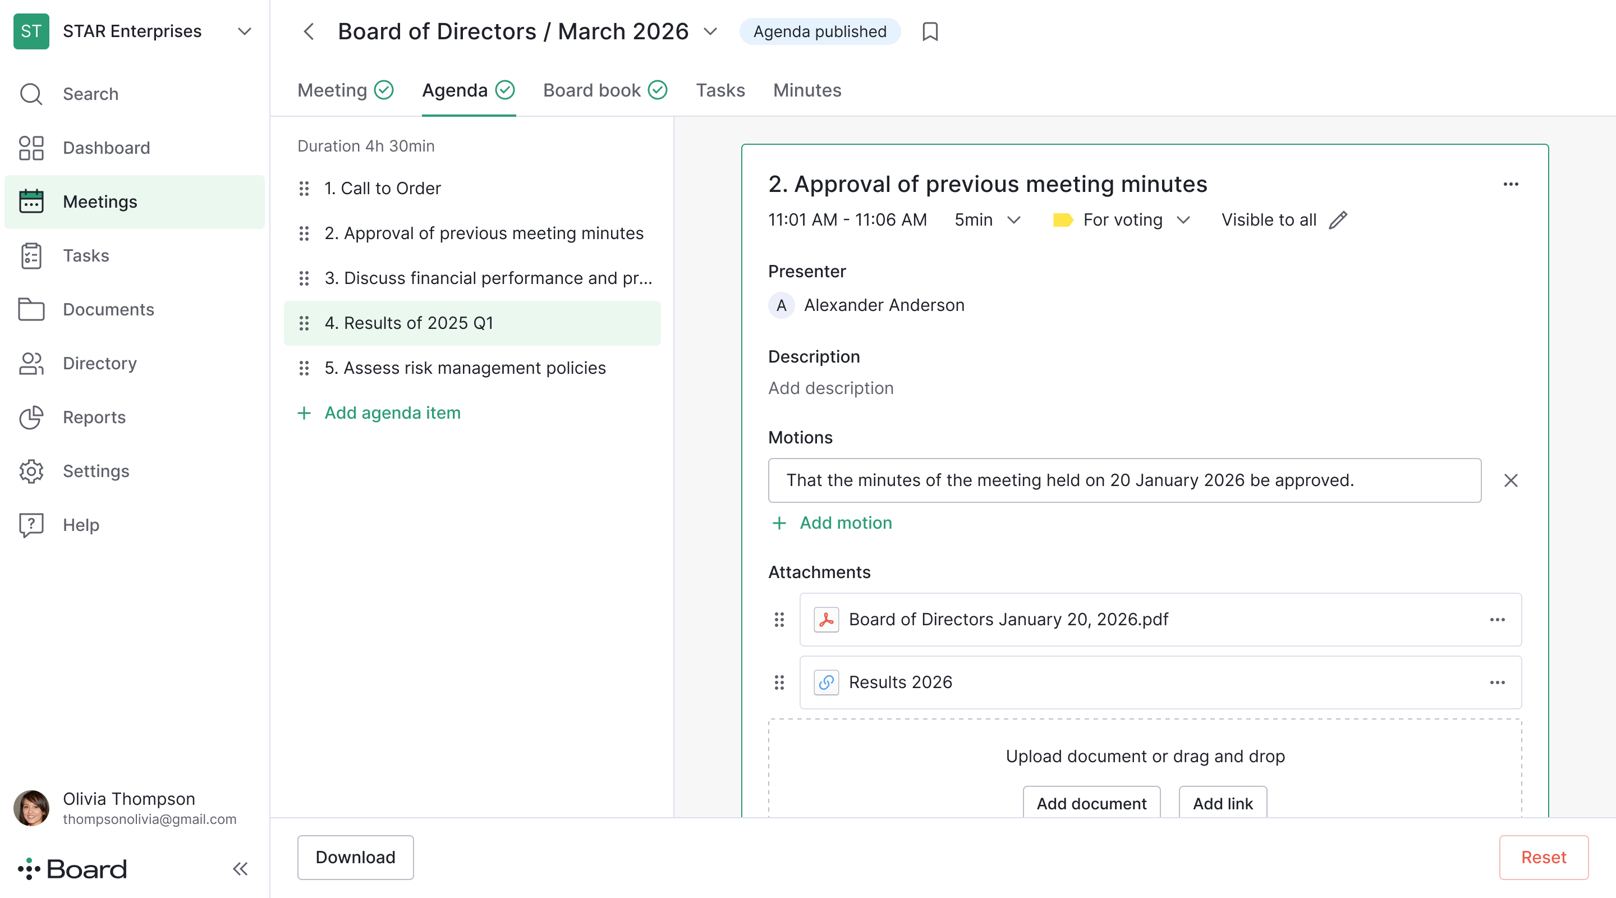Image resolution: width=1616 pixels, height=898 pixels.
Task: Open Documents from the sidebar
Action: (108, 309)
